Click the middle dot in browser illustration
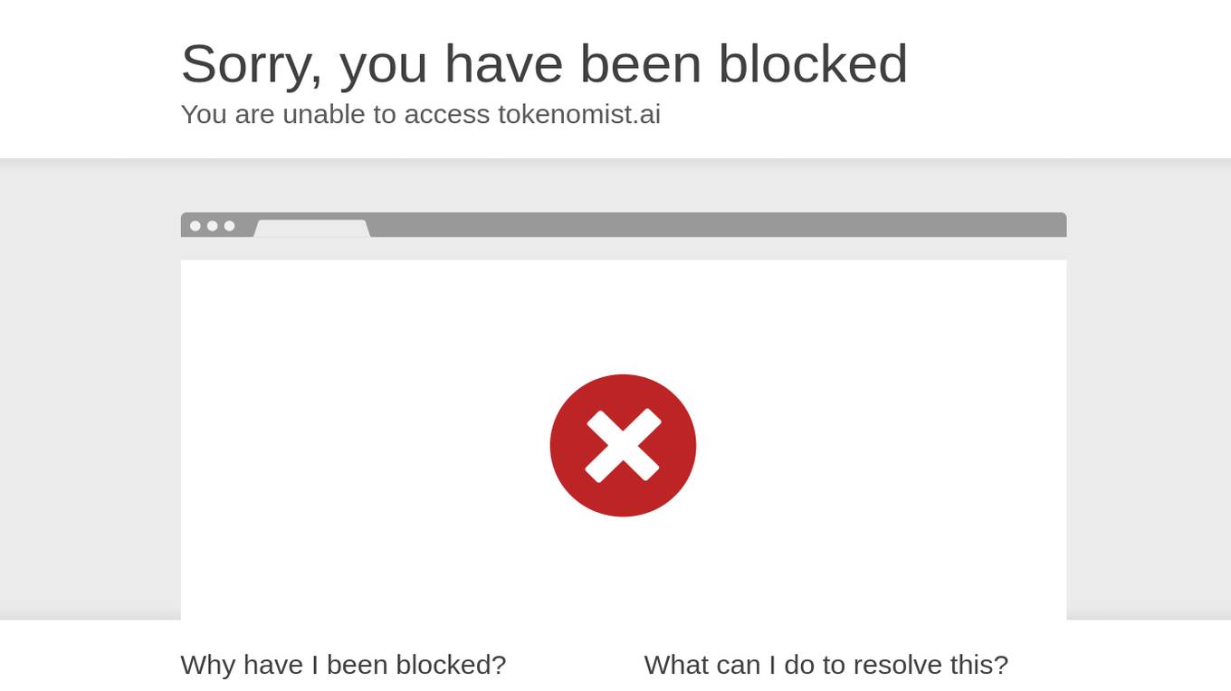1231x691 pixels. [x=213, y=226]
